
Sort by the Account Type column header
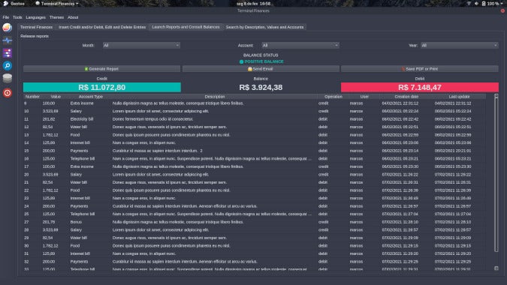91,97
